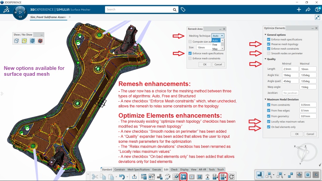Click the tag icon next to search
The height and width of the screenshot is (181, 322).
pyautogui.click(x=183, y=9)
